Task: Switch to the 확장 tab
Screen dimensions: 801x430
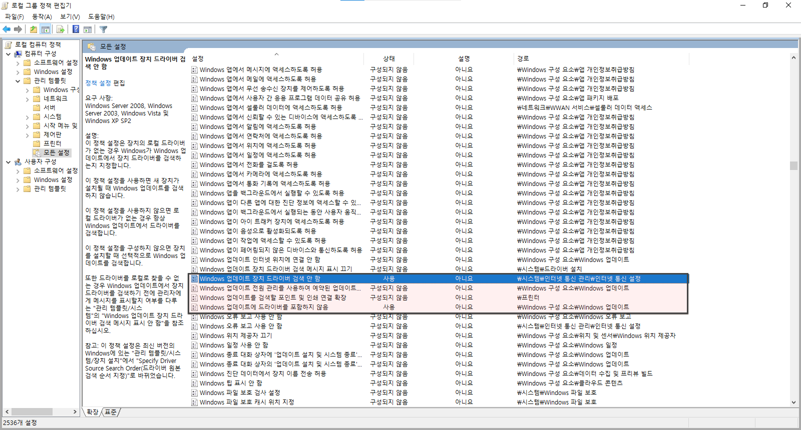Action: [93, 412]
